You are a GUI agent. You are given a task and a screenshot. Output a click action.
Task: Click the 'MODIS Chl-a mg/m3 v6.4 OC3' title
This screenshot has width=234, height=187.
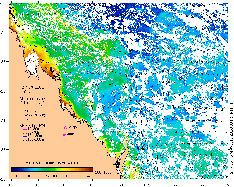coord(52,163)
